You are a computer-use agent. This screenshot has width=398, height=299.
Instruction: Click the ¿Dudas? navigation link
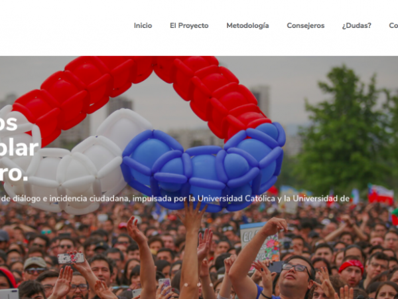pos(357,26)
